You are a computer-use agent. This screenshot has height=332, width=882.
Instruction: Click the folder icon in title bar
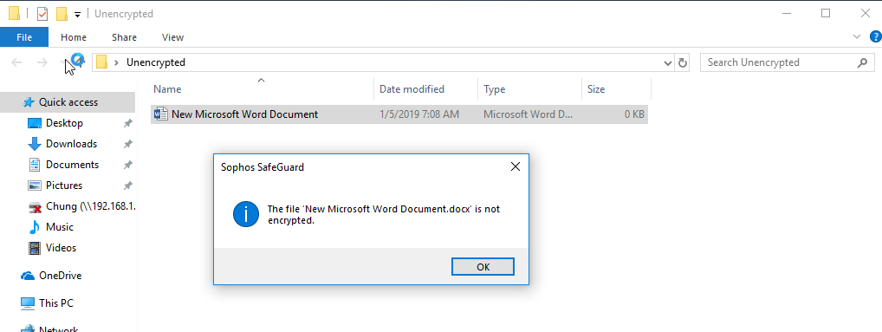[x=14, y=14]
